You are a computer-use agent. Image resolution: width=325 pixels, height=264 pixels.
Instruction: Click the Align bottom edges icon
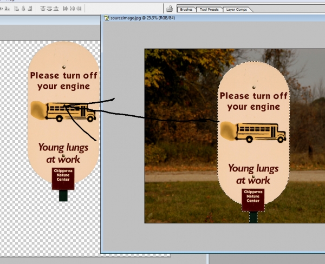[7, 9]
